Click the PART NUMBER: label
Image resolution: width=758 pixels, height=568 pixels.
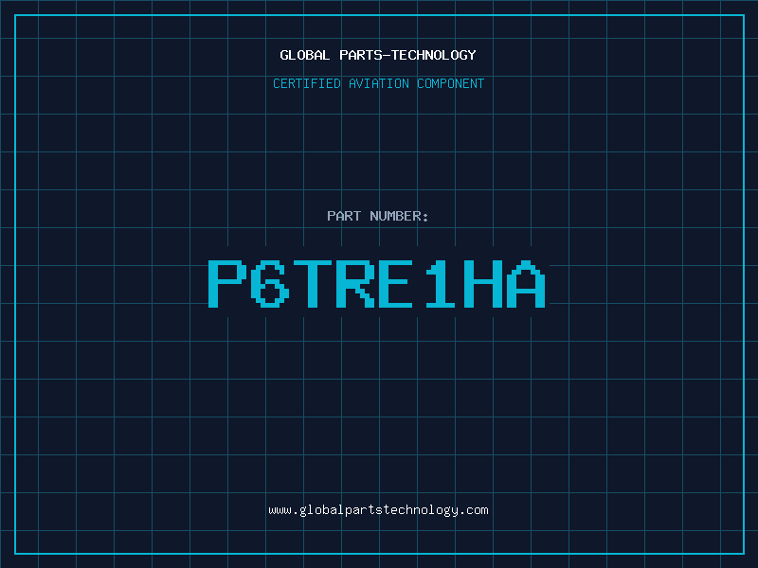tap(378, 216)
